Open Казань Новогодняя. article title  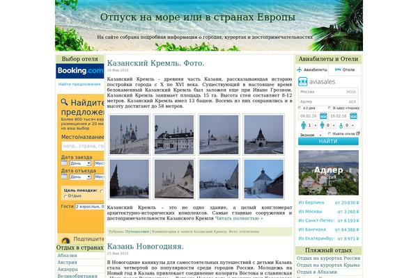coord(146,247)
